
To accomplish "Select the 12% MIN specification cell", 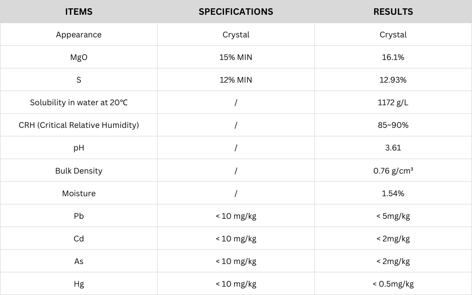I will 236,80.
